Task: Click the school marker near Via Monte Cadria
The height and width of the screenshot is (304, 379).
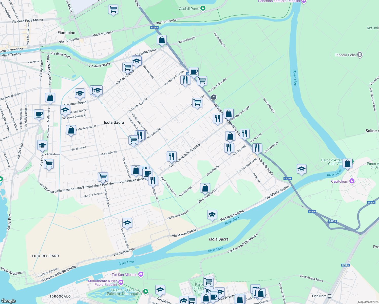Action: [212, 215]
